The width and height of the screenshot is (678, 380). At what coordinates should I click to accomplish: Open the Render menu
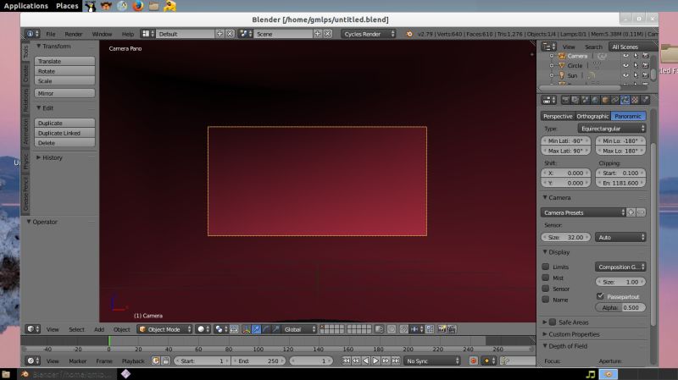coord(73,34)
